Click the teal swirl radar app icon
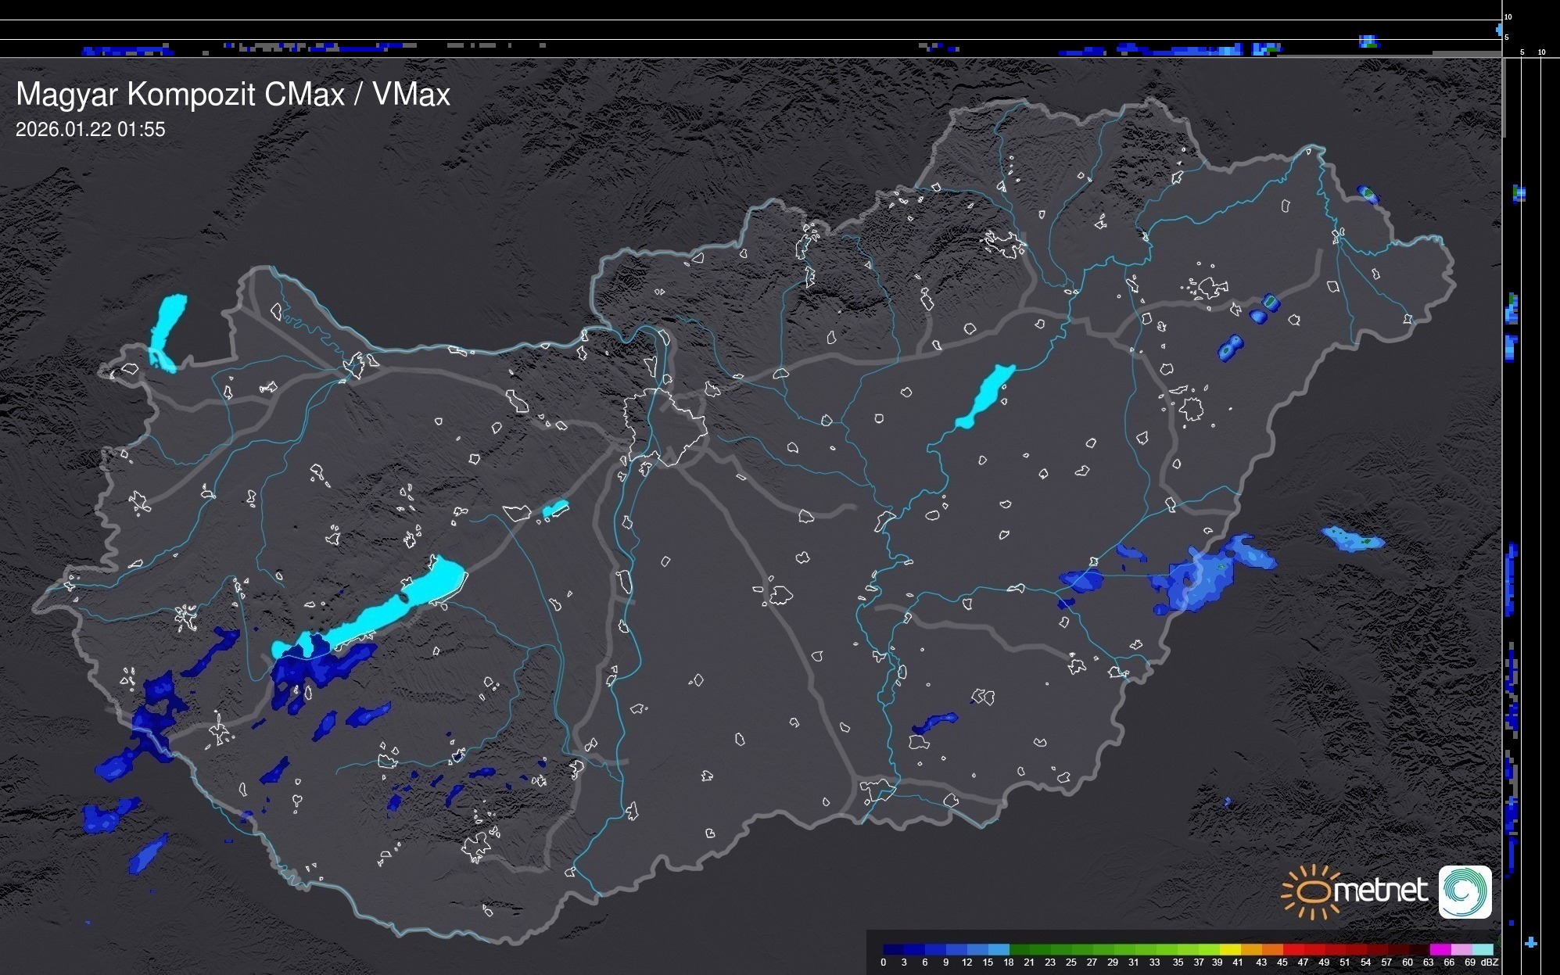Screen dimensions: 1560x975 coord(1465,891)
